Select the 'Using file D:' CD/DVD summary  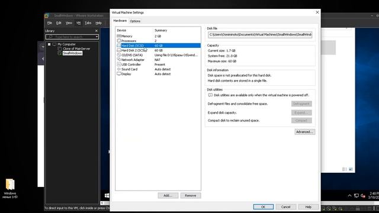(x=176, y=55)
